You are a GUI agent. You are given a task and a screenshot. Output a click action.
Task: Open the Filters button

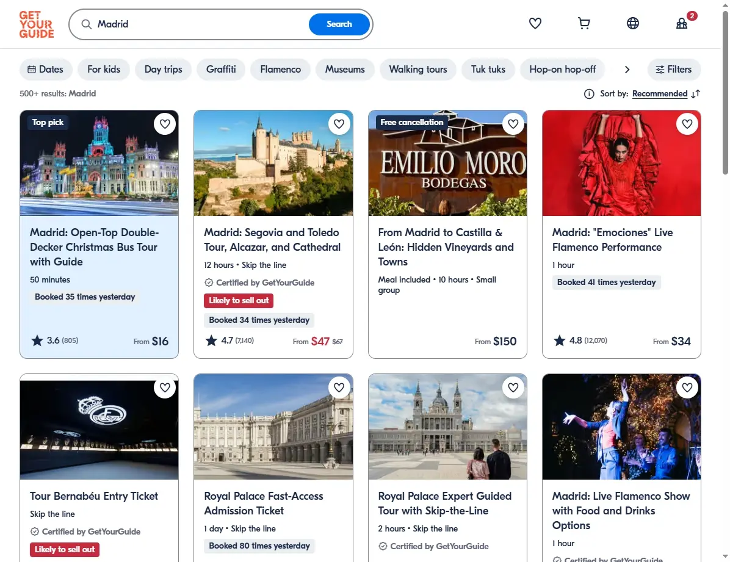click(x=674, y=70)
